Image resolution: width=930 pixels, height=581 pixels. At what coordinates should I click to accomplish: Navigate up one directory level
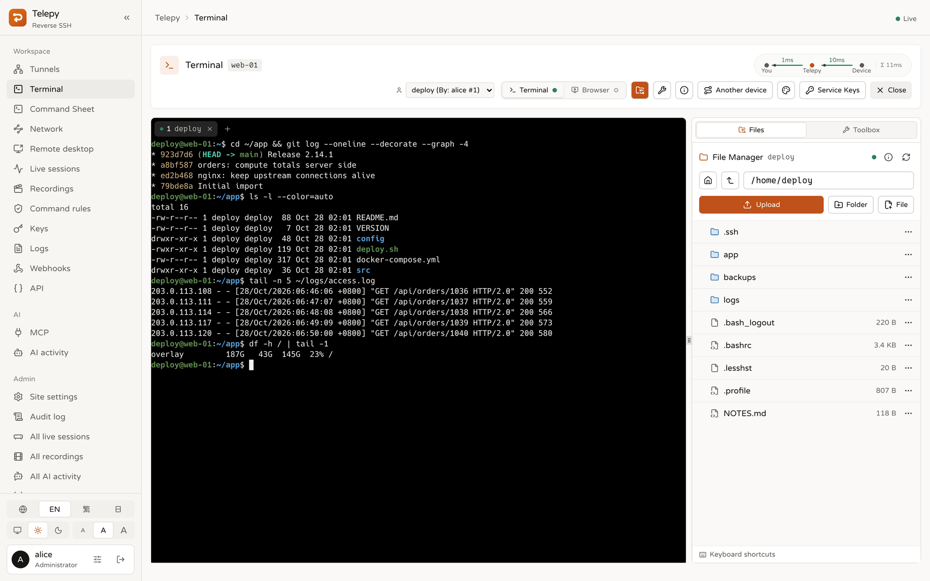point(730,181)
